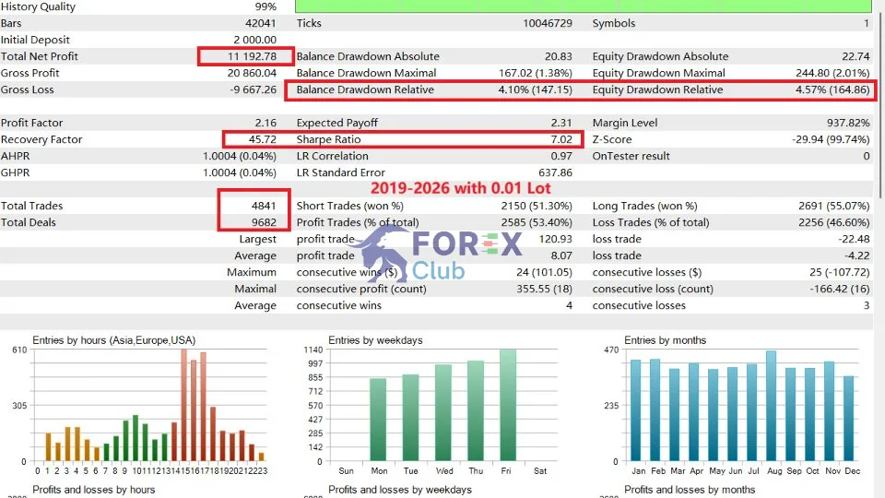Click the hour 15 bar in hours chart
Viewport: 885px width, 498px height.
[x=184, y=405]
